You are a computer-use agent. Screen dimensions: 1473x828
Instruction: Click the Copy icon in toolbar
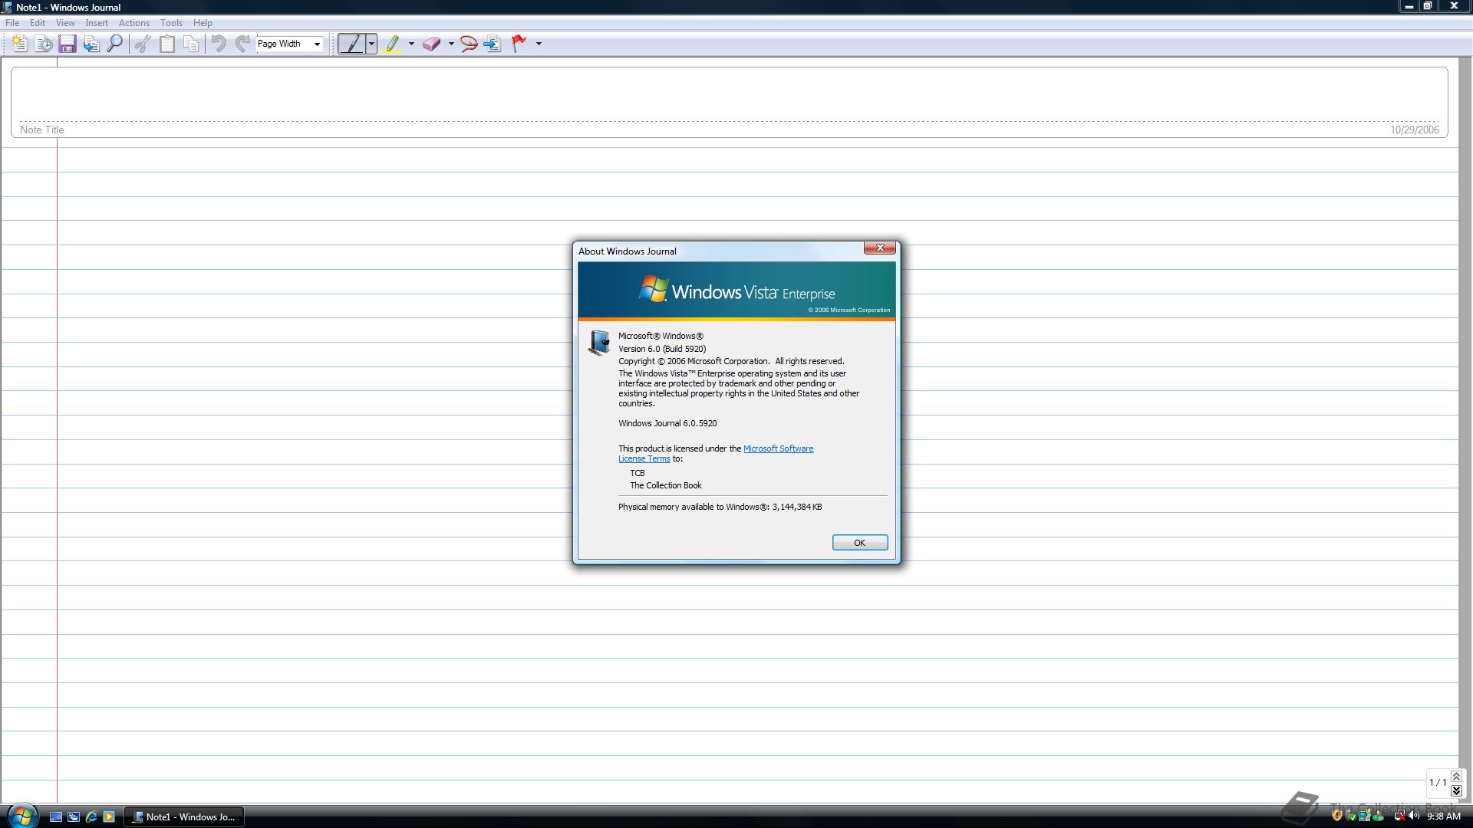tap(191, 44)
